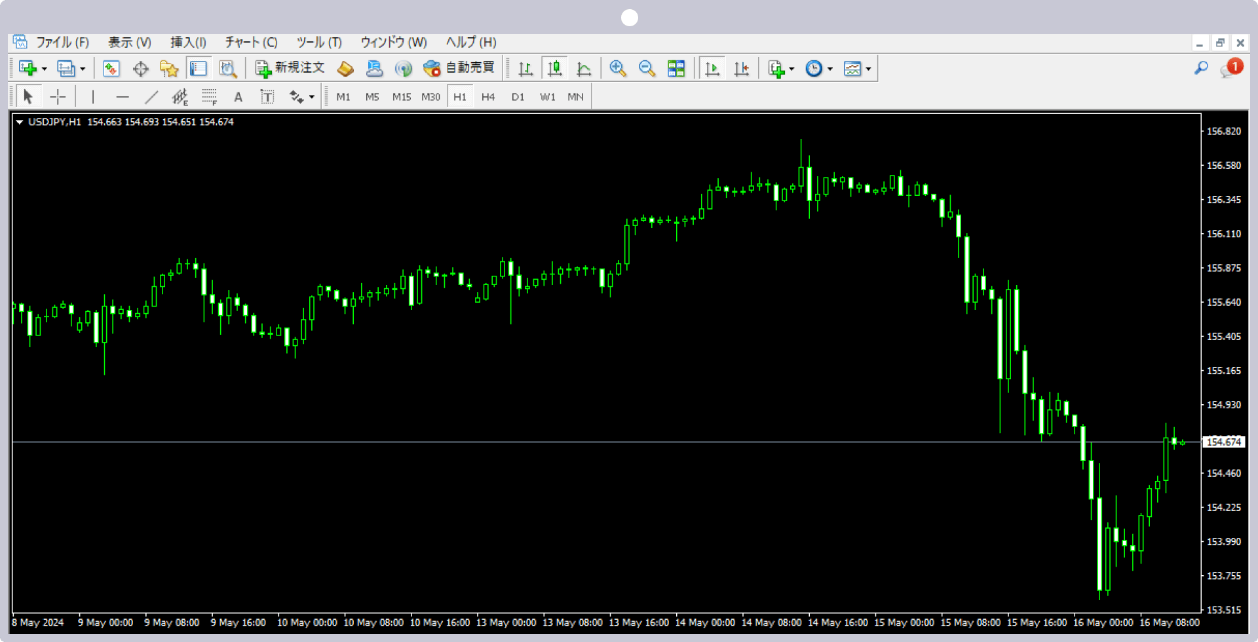1258x642 pixels.
Task: Open the チャート (C) menu
Action: [x=251, y=43]
